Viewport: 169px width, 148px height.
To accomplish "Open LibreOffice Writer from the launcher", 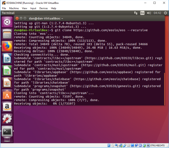I will (x=7, y=58).
